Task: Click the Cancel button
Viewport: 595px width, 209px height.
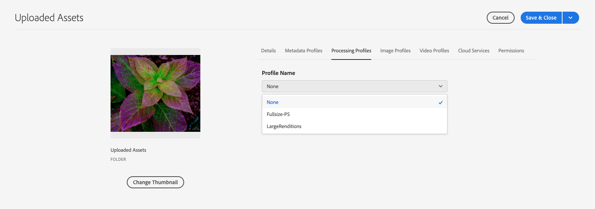Action: (x=500, y=18)
